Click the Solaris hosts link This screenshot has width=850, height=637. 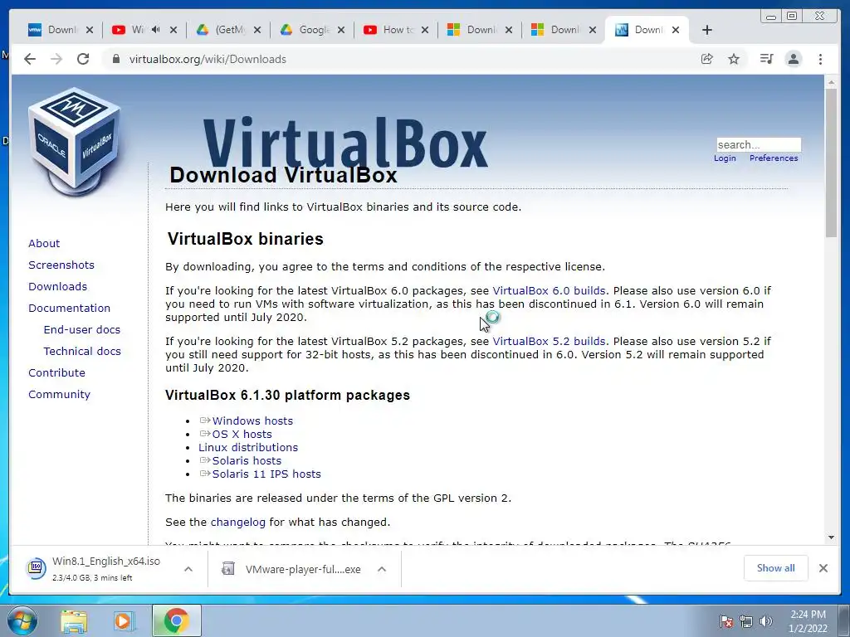click(x=247, y=460)
